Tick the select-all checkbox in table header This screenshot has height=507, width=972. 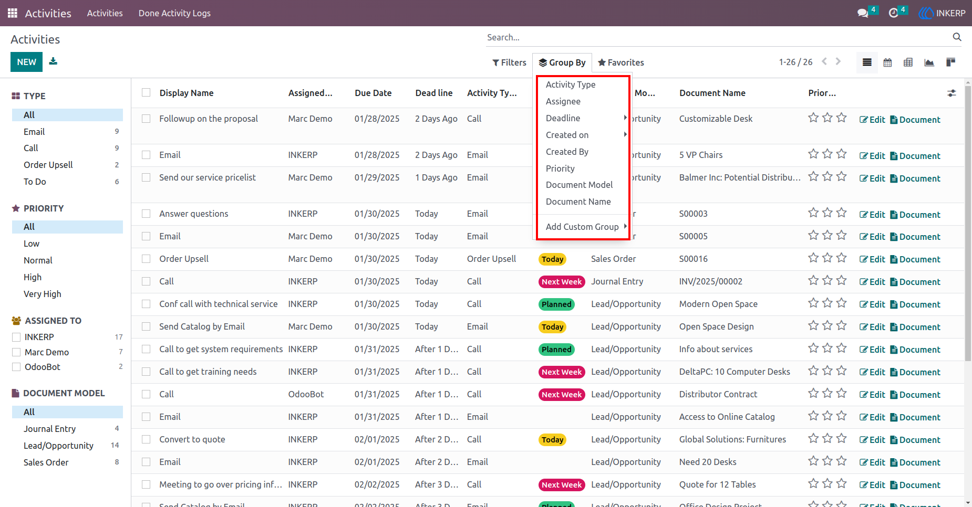click(x=146, y=93)
